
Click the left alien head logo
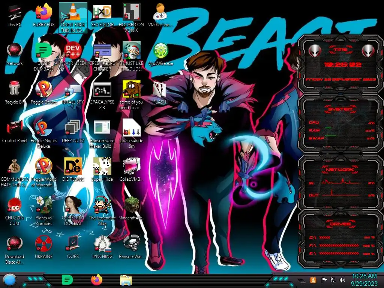pyautogui.click(x=315, y=51)
